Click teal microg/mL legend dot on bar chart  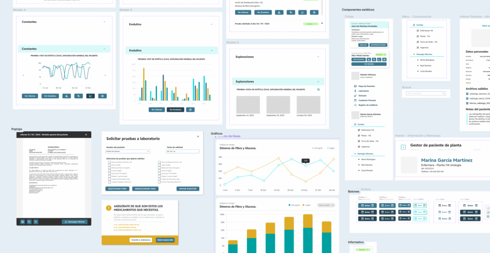tap(289, 205)
